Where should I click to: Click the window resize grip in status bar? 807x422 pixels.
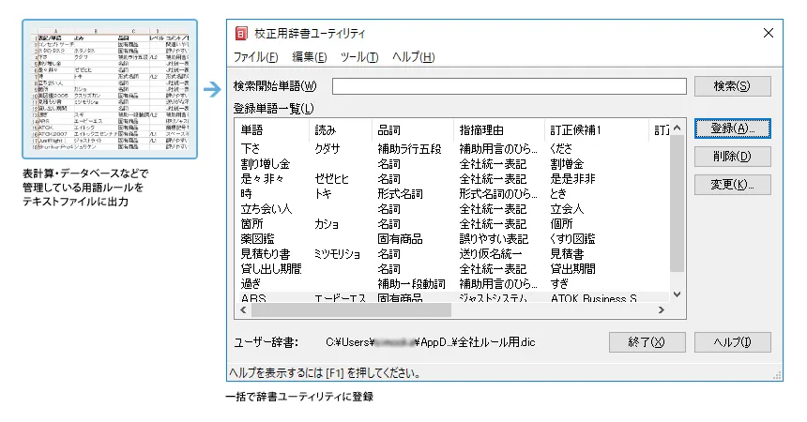(777, 376)
